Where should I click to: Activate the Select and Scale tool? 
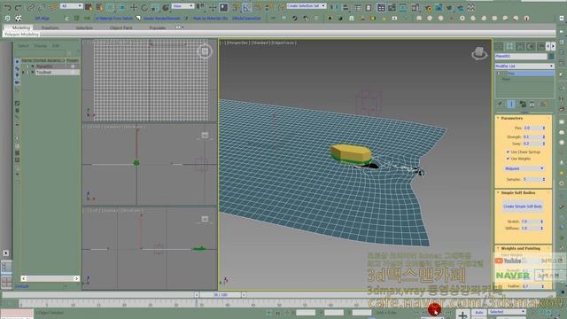155,7
